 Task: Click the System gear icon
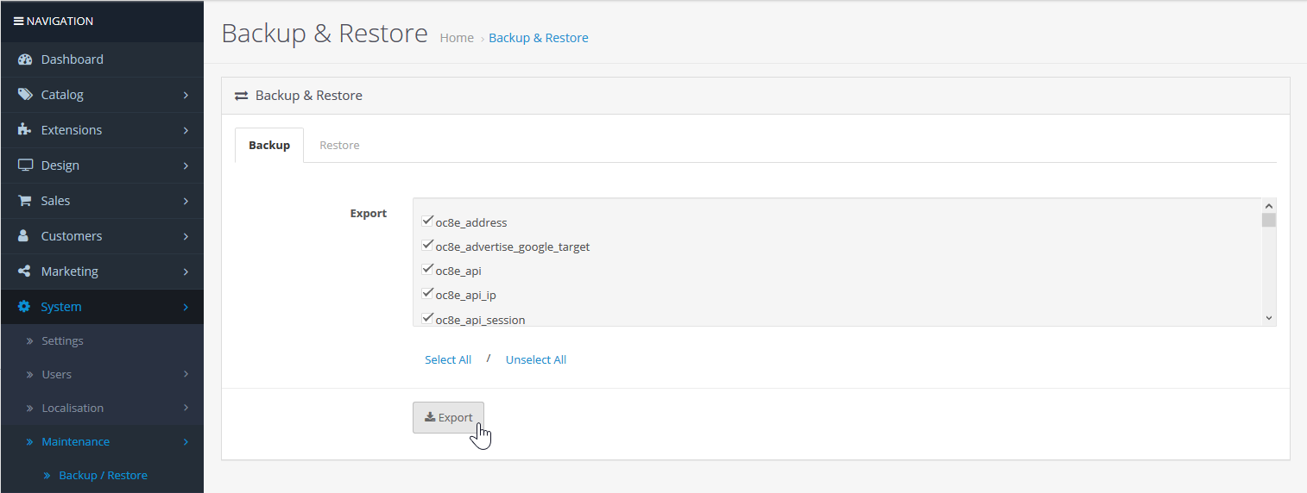[24, 307]
